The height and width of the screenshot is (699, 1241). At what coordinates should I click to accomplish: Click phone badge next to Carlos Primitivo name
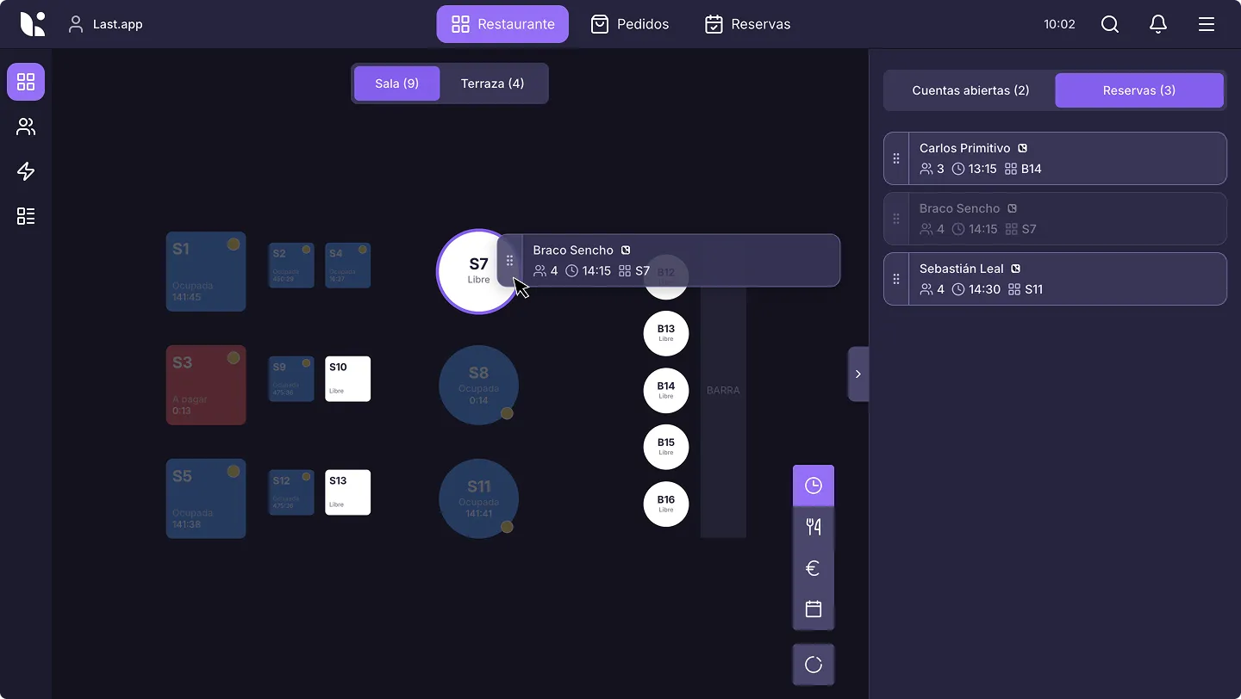[1022, 148]
